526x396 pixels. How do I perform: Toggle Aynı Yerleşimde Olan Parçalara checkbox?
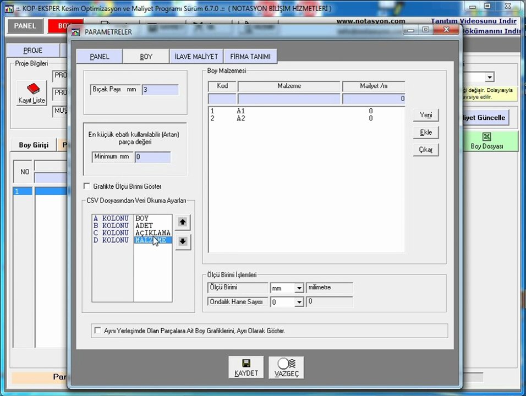pos(97,331)
